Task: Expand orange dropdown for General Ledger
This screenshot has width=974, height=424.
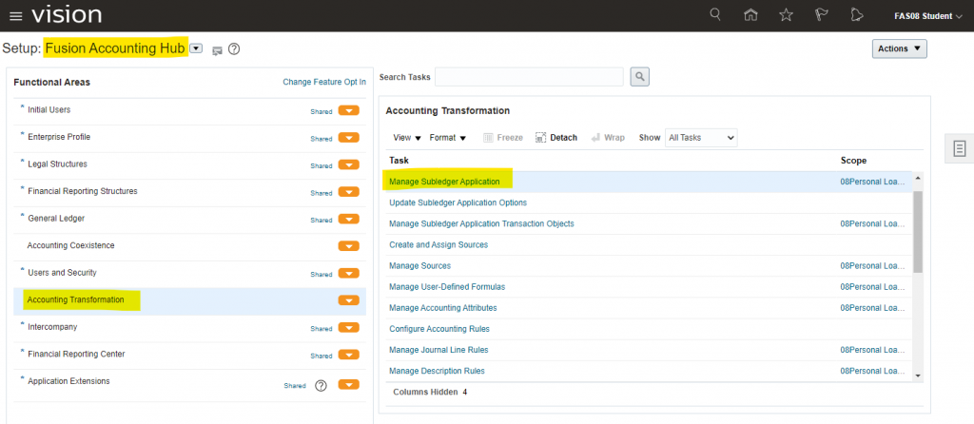Action: (348, 220)
